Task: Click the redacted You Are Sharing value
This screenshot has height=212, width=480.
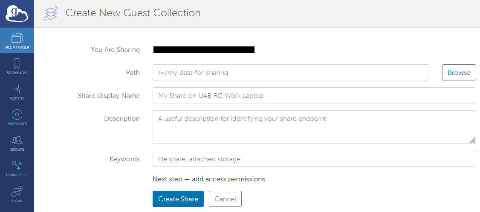Action: (x=204, y=50)
